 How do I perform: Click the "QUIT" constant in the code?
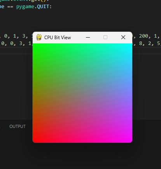click(43, 7)
